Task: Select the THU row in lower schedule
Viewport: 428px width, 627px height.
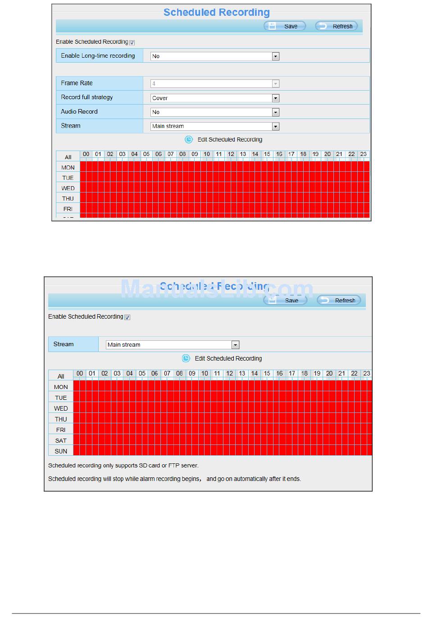Action: [x=61, y=419]
